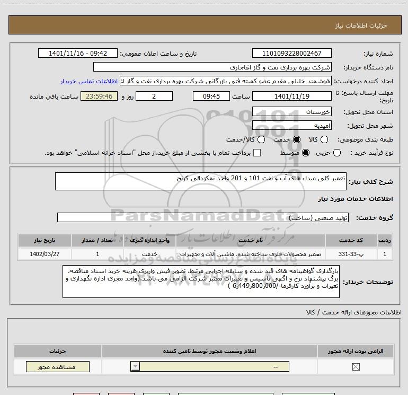408x395 pixels.
Task: Click the اعلام وضعیت مجوز column header
Action: (x=209, y=351)
